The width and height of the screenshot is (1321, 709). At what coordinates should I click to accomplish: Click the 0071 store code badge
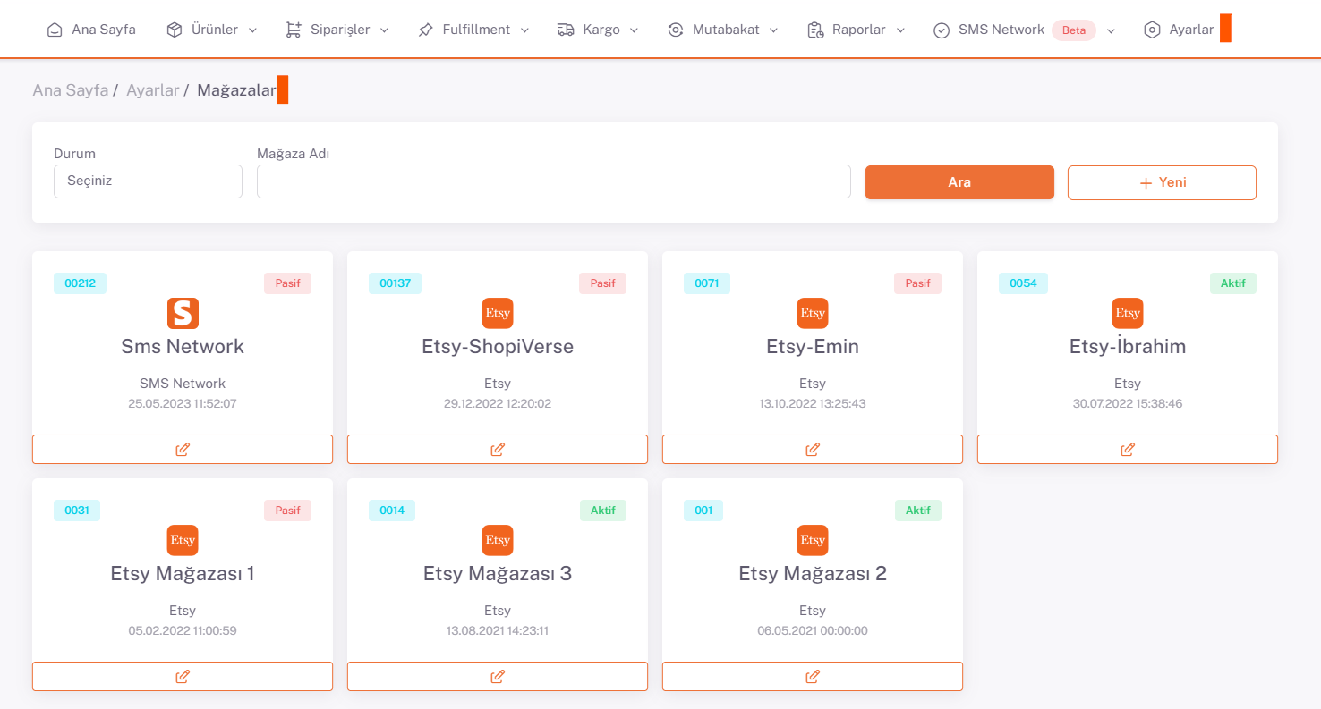click(707, 283)
